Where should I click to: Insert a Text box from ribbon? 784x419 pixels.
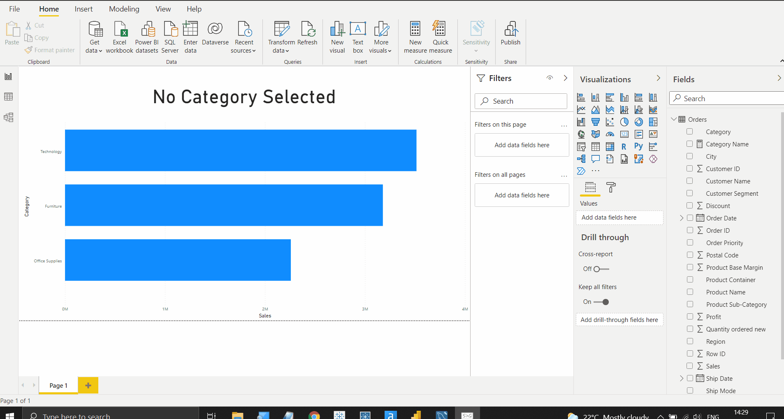tap(358, 37)
